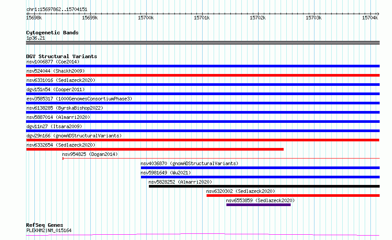
Task: Click the chr1:15697862..15704151 coordinate label
Action: (57, 10)
